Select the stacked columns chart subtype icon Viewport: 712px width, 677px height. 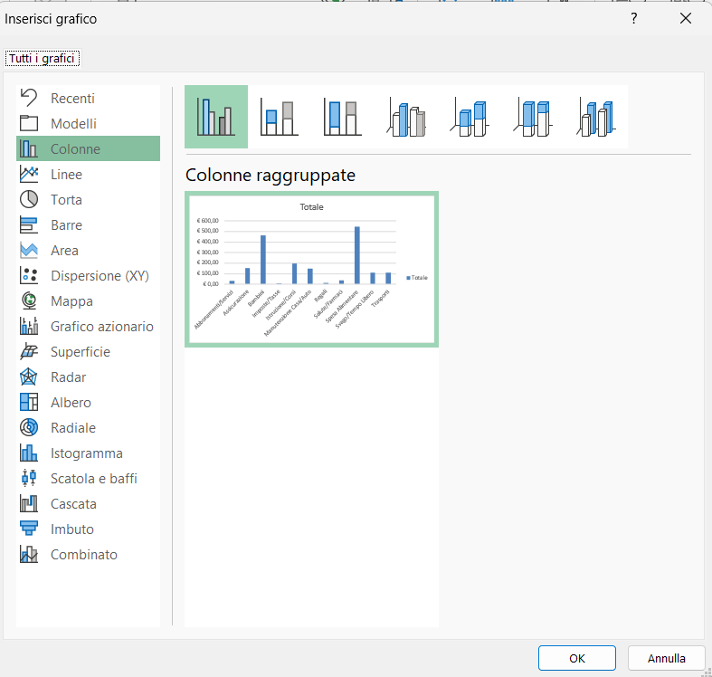point(280,117)
